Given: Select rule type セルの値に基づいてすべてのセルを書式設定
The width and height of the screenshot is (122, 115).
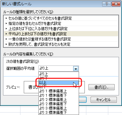Looking at the screenshot, I should click(x=61, y=18).
